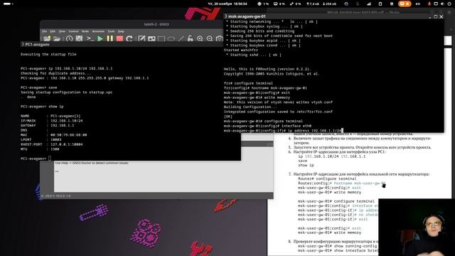455x256 pixels.
Task: Toggle the lock items padlock icon
Action: click(x=190, y=38)
